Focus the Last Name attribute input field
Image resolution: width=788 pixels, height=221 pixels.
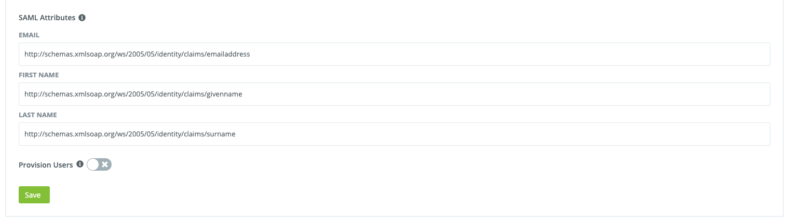[394, 134]
